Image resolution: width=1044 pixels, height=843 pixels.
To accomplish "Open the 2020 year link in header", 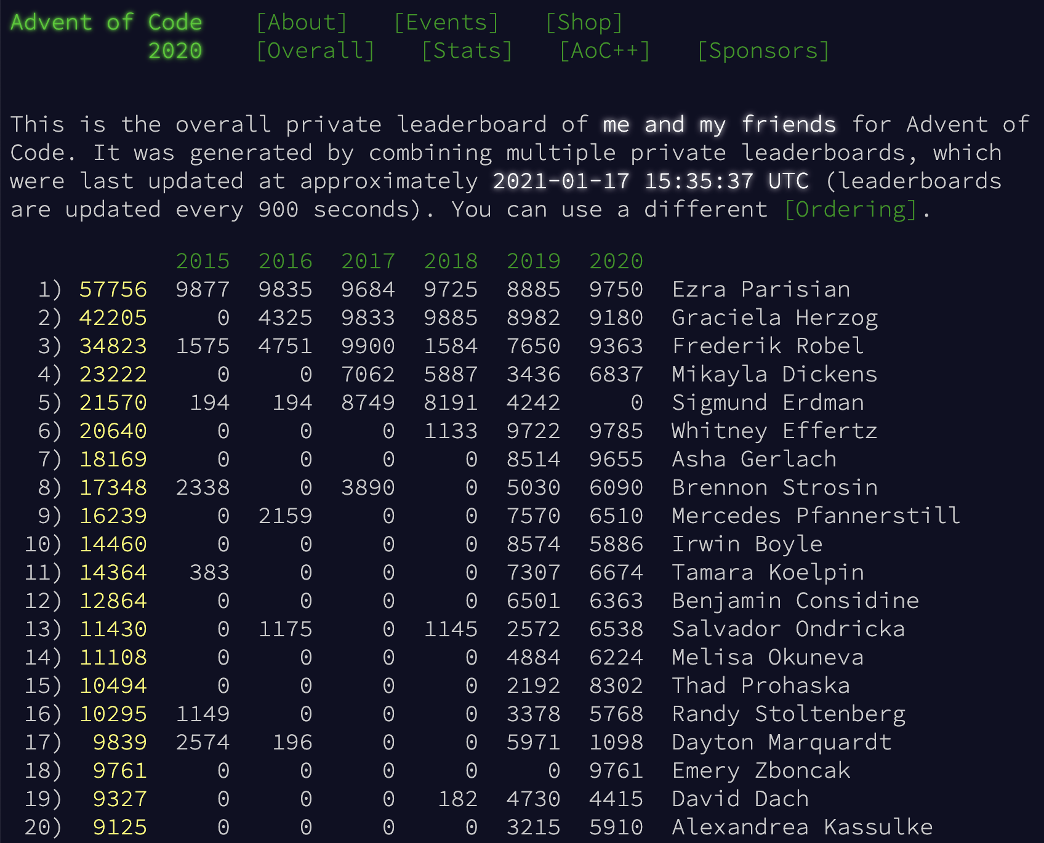I will click(x=175, y=51).
